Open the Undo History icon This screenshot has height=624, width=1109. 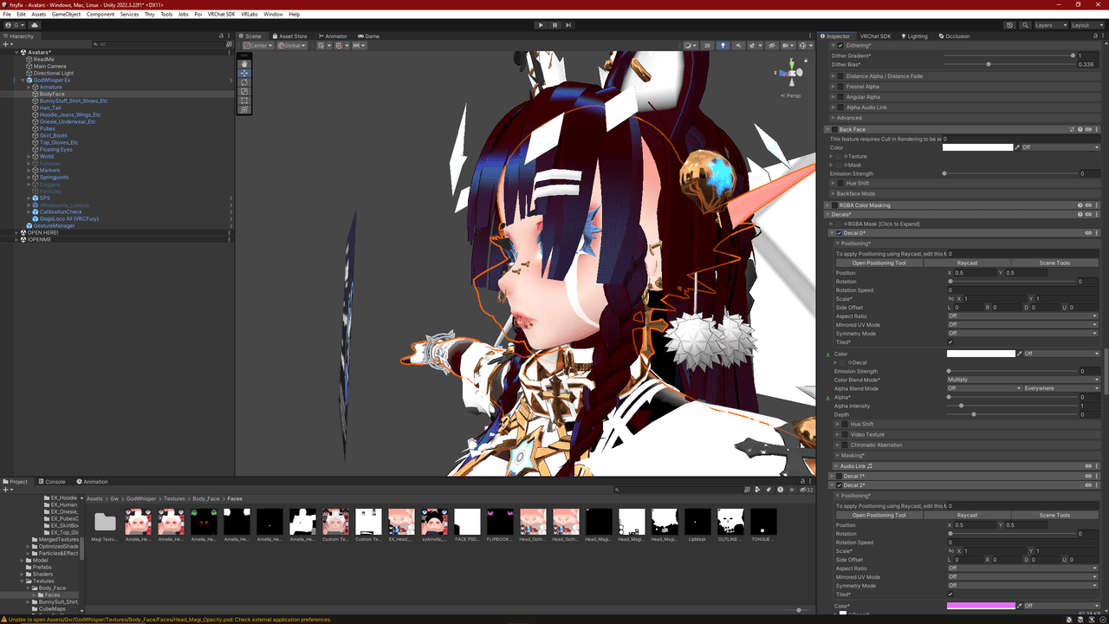click(1009, 25)
